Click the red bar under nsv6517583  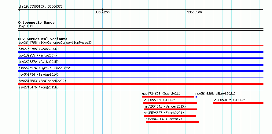click(141, 84)
